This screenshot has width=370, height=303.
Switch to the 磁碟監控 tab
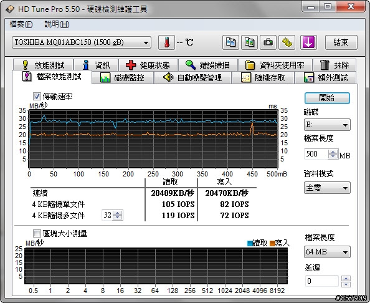click(x=123, y=78)
